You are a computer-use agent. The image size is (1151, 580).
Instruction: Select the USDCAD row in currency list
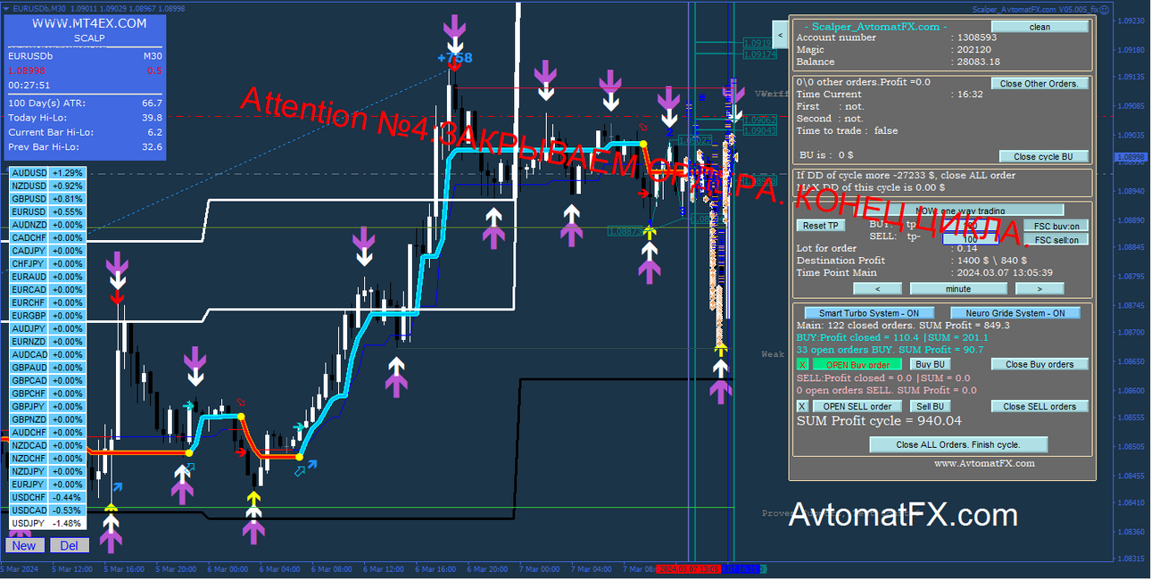pos(47,510)
